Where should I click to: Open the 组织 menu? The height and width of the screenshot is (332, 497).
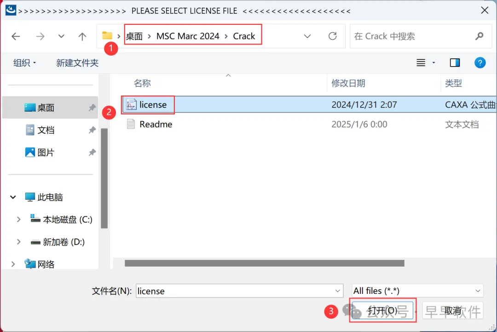(x=24, y=62)
